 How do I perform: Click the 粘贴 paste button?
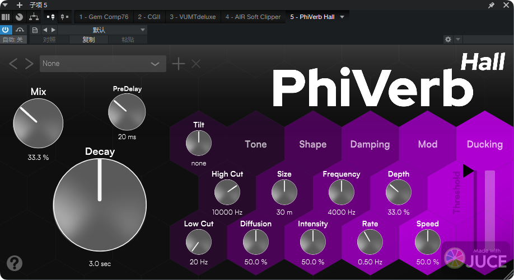pyautogui.click(x=128, y=40)
